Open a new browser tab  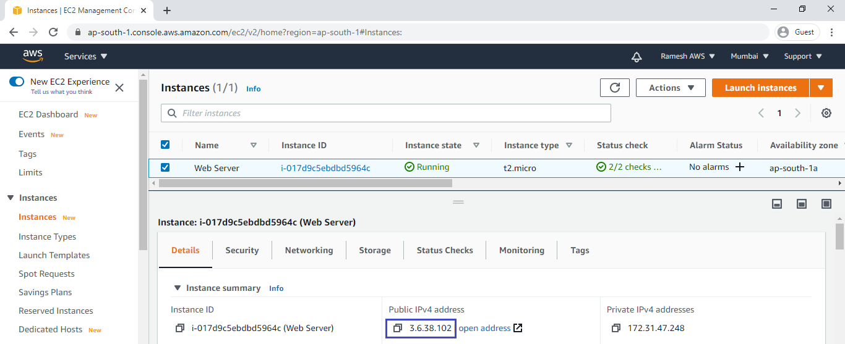tap(167, 10)
